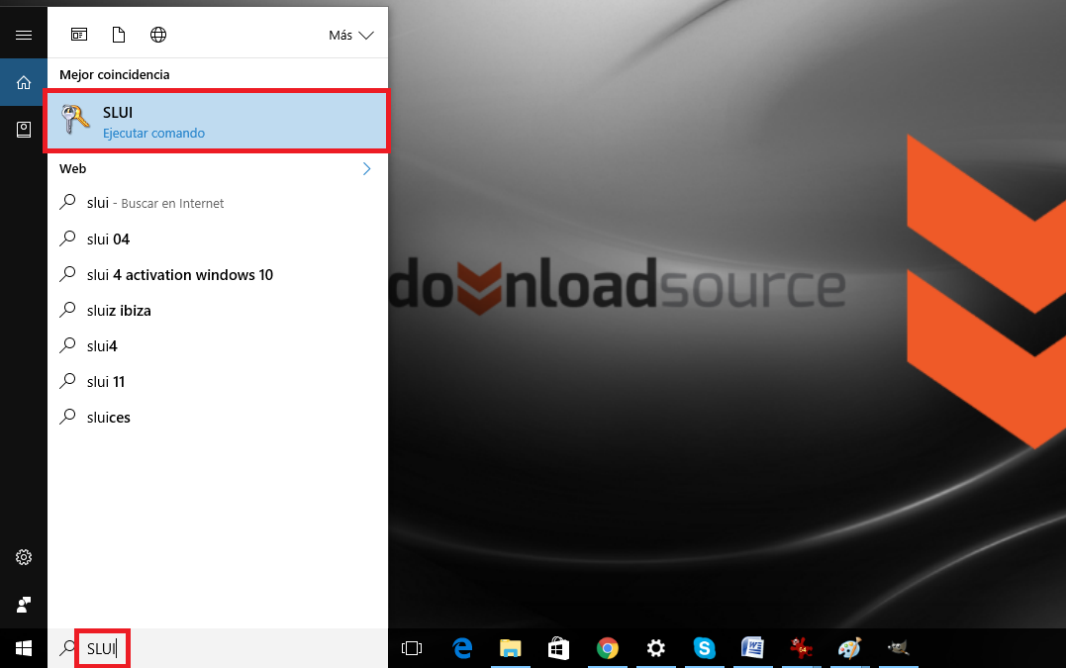Open the red bug app on taskbar

pyautogui.click(x=801, y=648)
